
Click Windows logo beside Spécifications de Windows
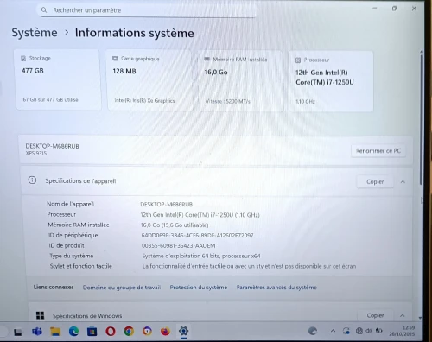(41, 315)
